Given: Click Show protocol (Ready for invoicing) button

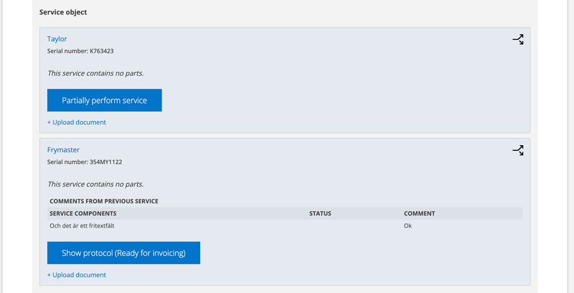Looking at the screenshot, I should coord(124,253).
